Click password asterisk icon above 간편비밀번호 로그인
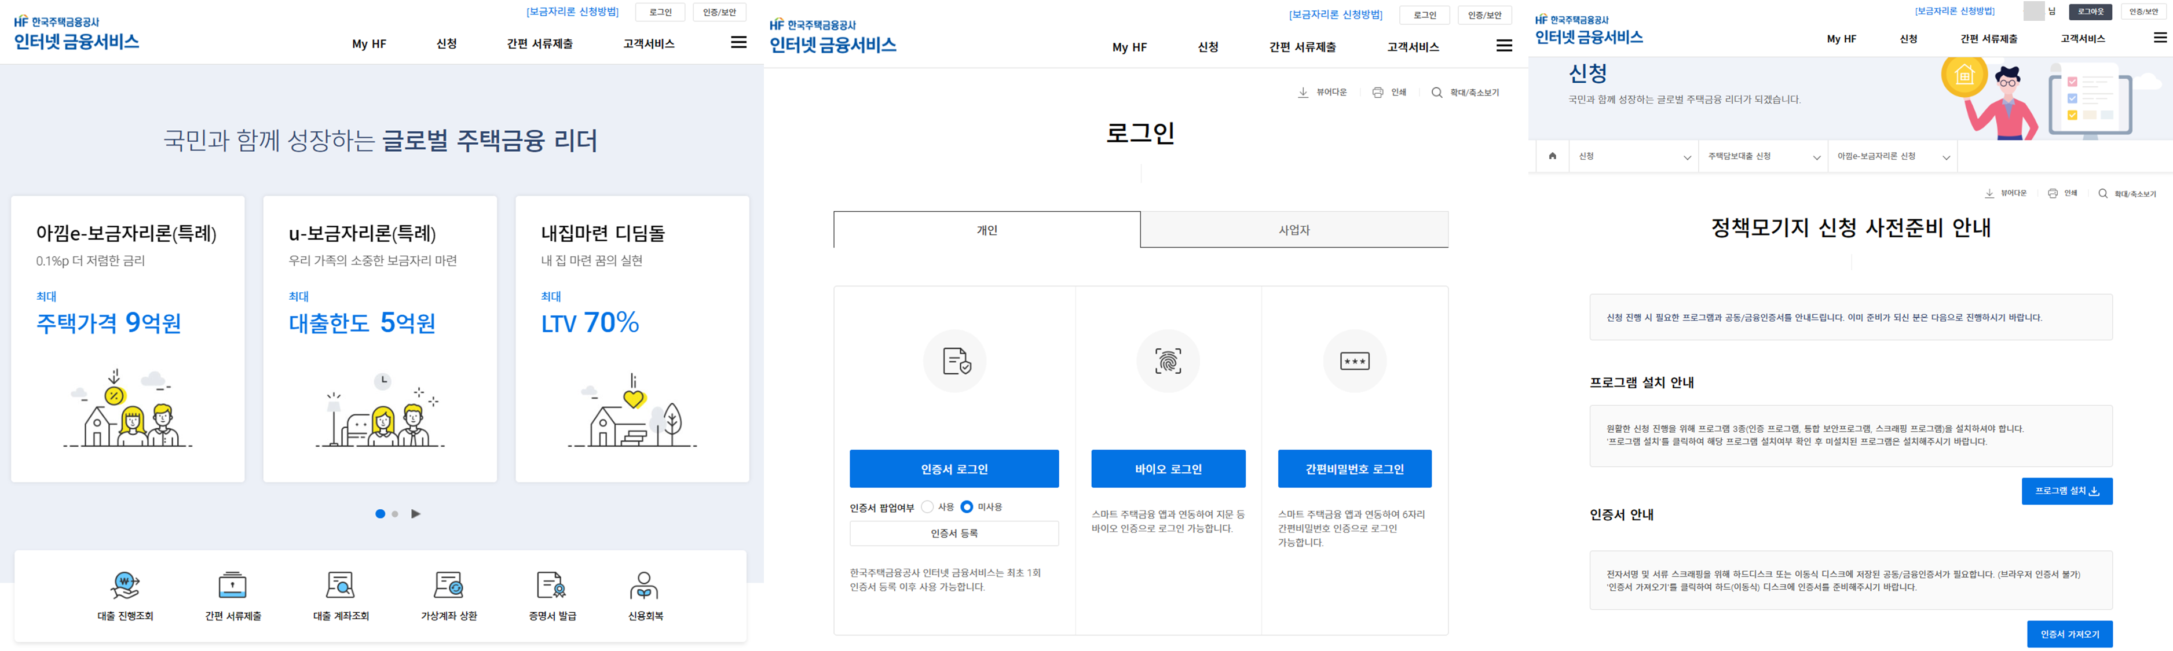 pyautogui.click(x=1355, y=361)
